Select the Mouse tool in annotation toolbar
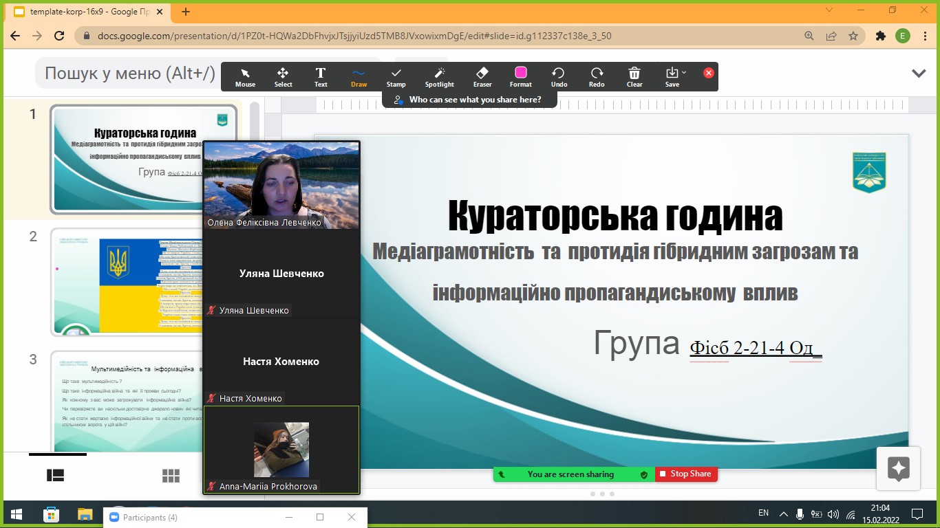 point(245,77)
